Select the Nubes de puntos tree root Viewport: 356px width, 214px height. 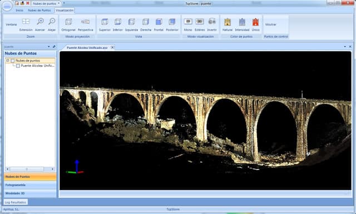[28, 61]
